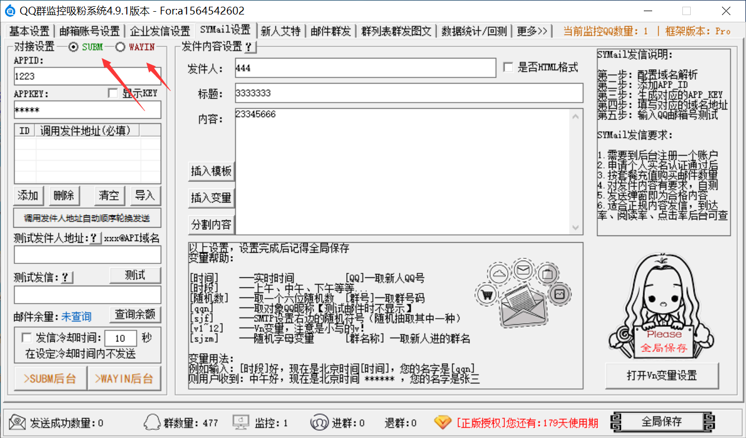746x438 pixels.
Task: Enable the 发信冷却时间 checkbox
Action: (x=26, y=338)
